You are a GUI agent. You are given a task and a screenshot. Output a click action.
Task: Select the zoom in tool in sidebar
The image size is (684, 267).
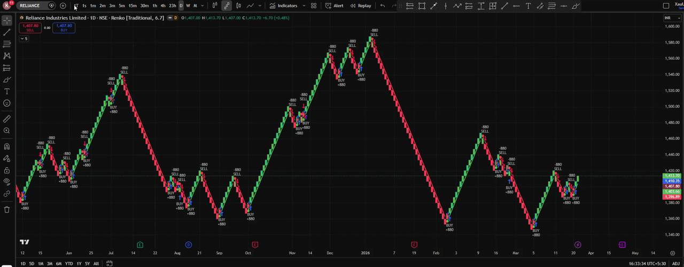(7, 130)
